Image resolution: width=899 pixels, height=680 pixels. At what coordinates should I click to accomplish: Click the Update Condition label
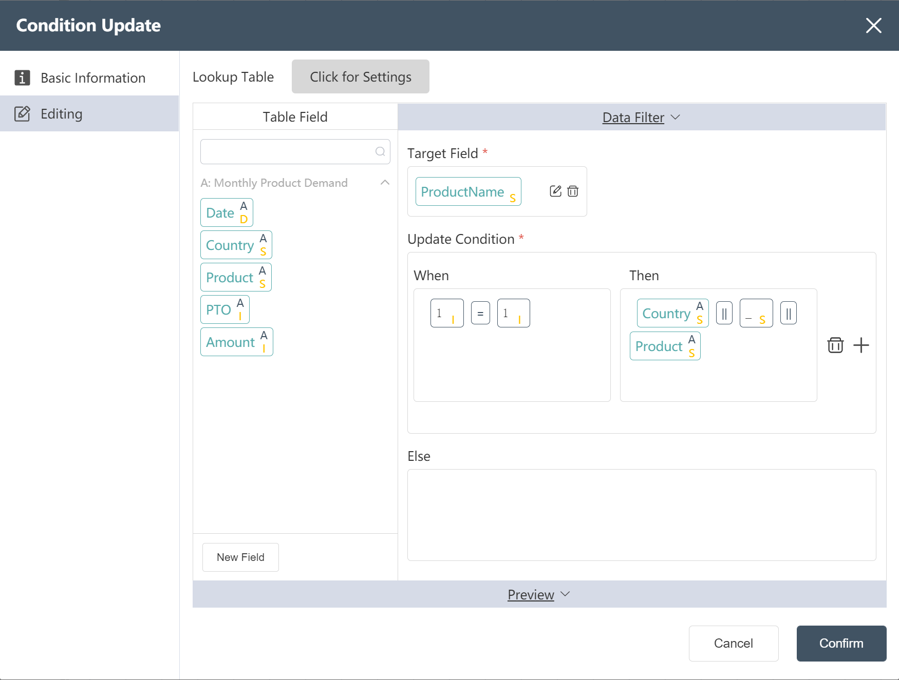click(461, 239)
